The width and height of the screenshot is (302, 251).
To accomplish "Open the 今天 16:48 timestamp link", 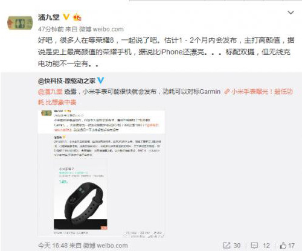I will [x=53, y=246].
